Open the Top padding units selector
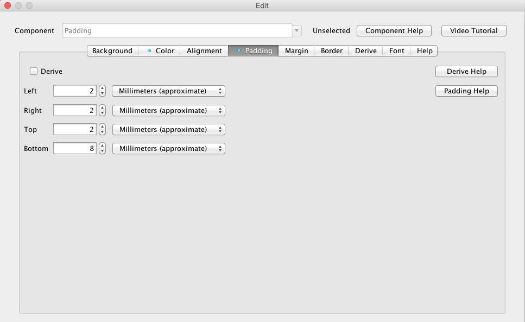 point(167,129)
